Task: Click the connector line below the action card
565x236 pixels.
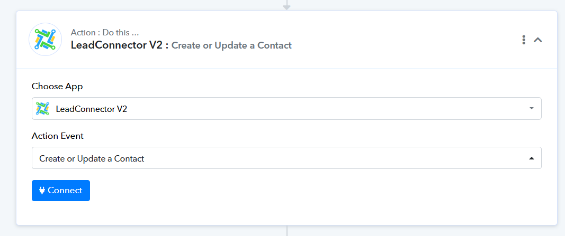Action: point(287,231)
